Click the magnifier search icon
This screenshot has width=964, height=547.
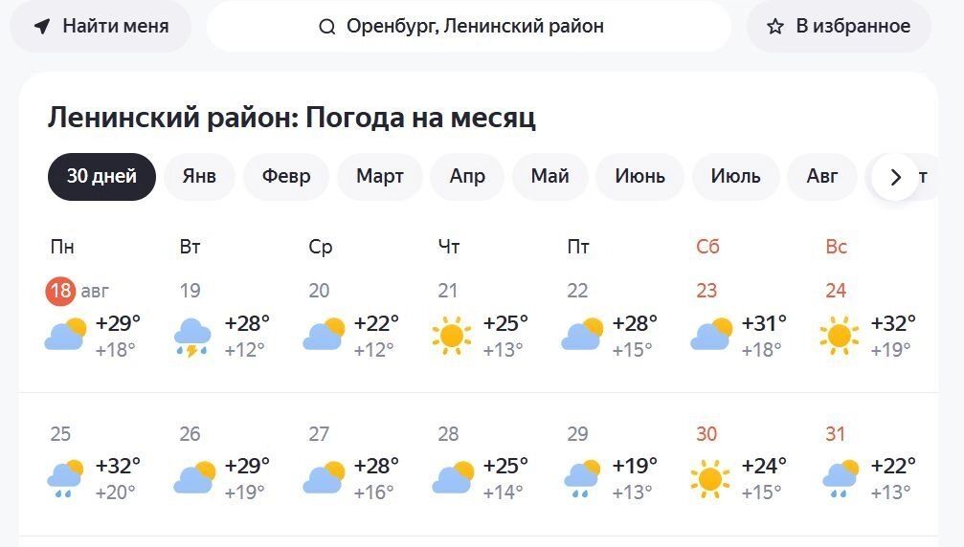(327, 27)
